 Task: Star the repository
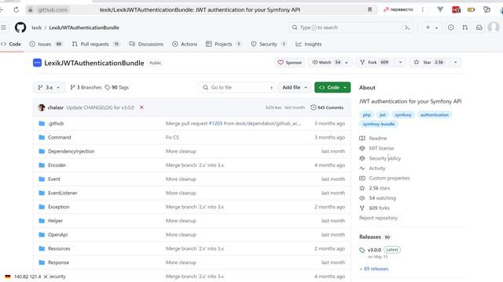pyautogui.click(x=429, y=63)
